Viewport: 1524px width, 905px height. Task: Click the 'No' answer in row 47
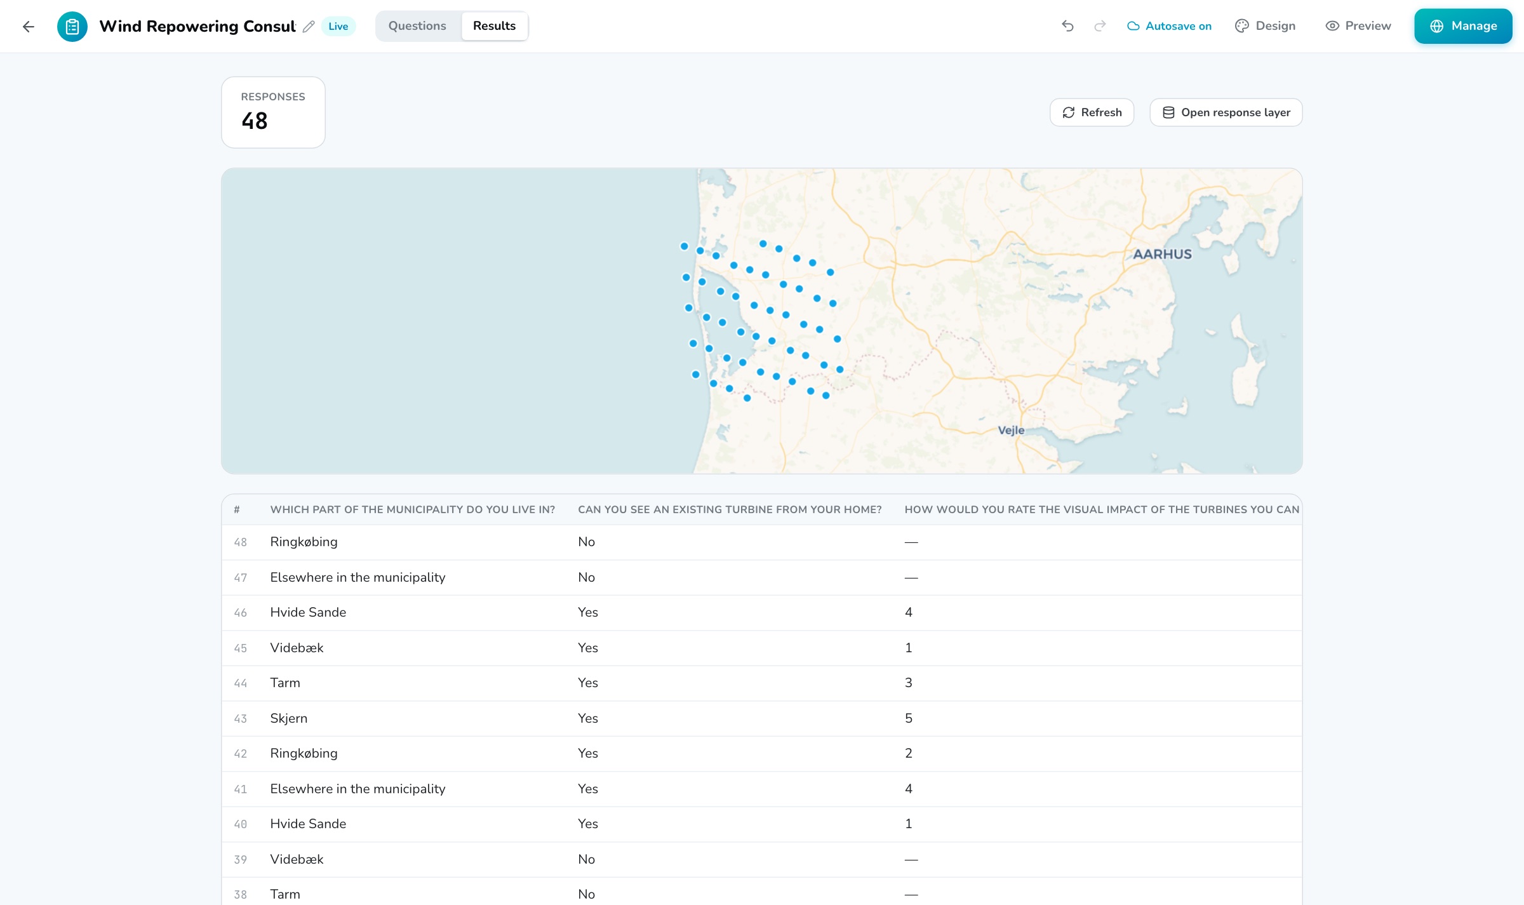(x=586, y=577)
